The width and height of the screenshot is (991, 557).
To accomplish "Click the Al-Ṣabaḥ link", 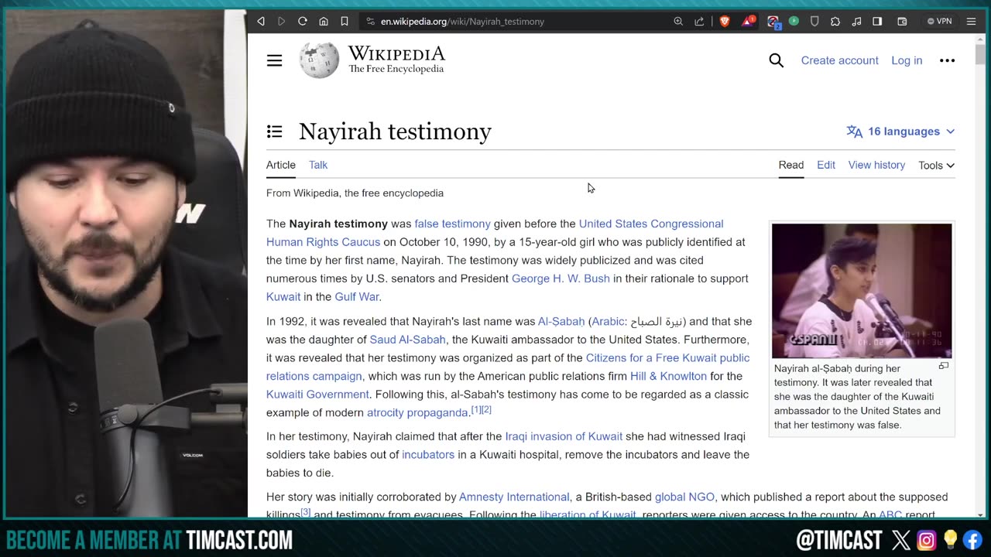I will (561, 321).
